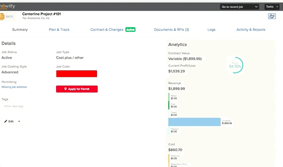Open the Contract & Changes tab
The image size is (283, 167).
[107, 30]
